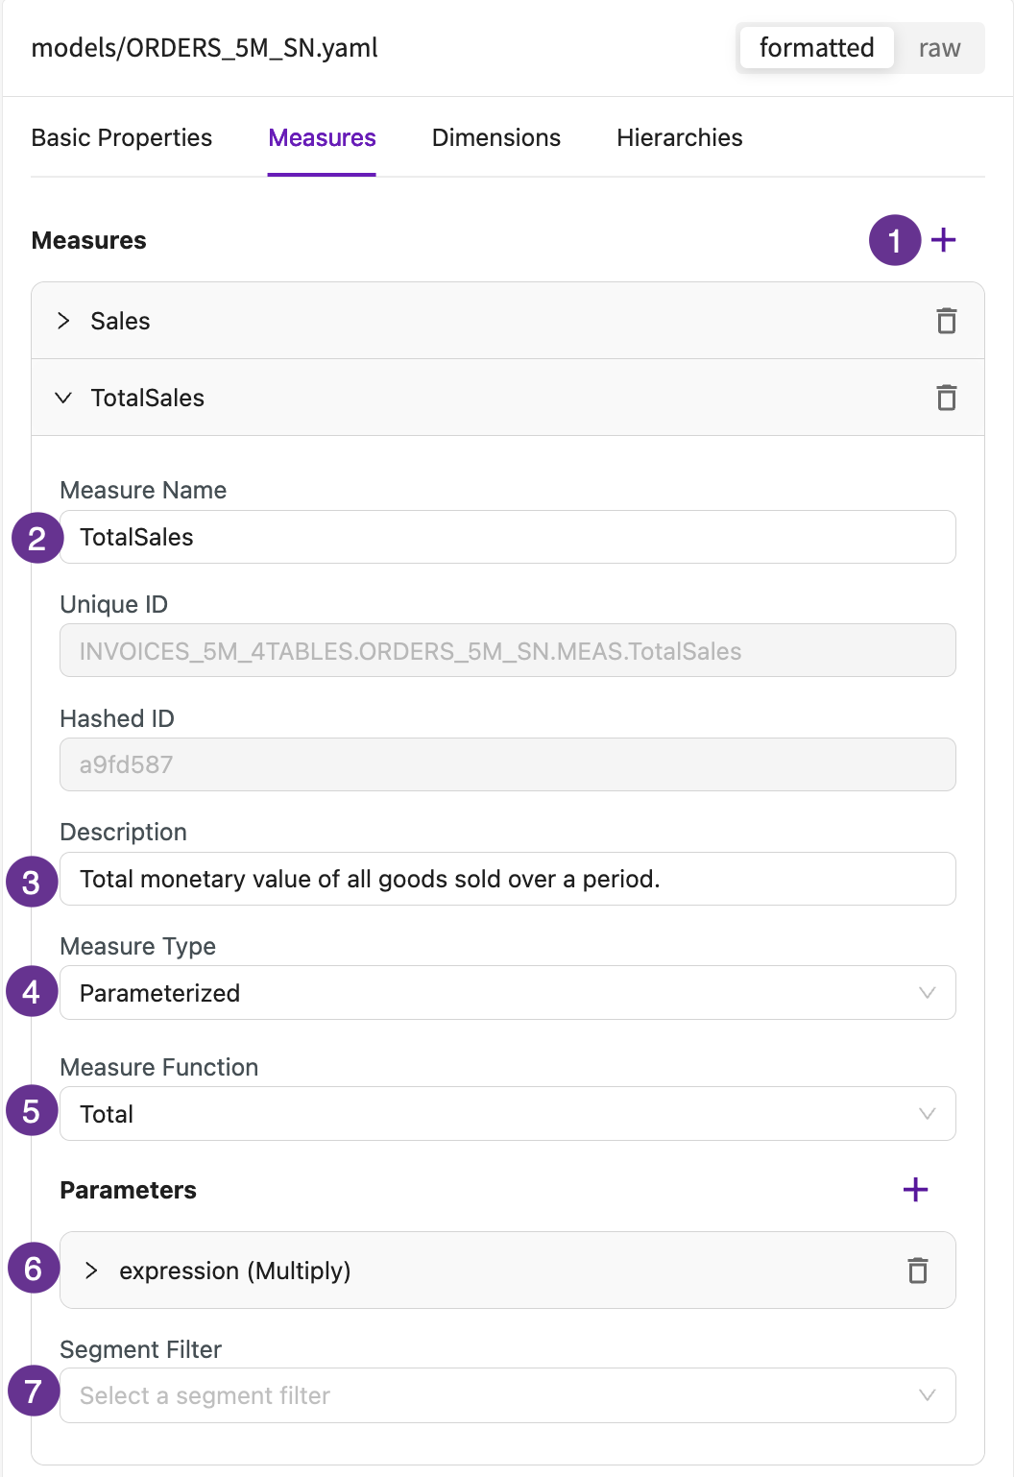Click the Unique ID field
Viewport: 1014px width, 1477px height.
click(x=508, y=651)
